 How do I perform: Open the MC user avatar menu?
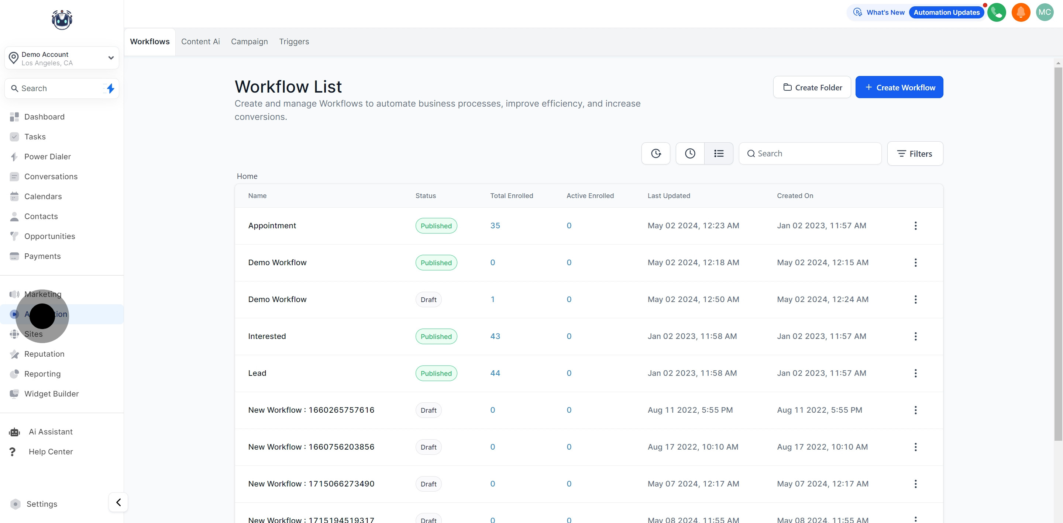point(1045,13)
